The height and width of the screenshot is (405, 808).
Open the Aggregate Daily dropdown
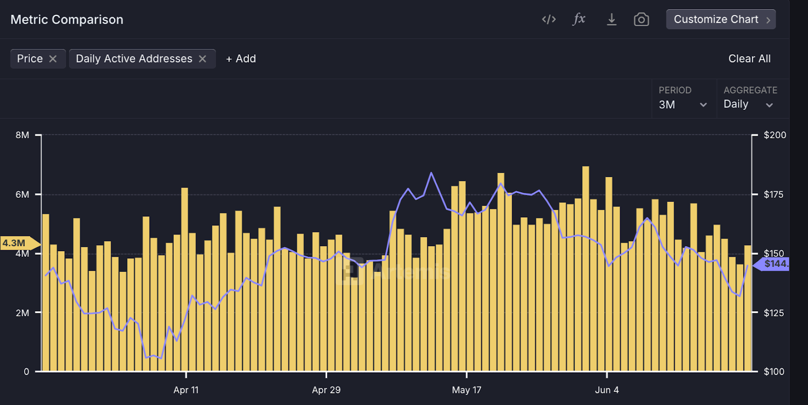(x=748, y=104)
